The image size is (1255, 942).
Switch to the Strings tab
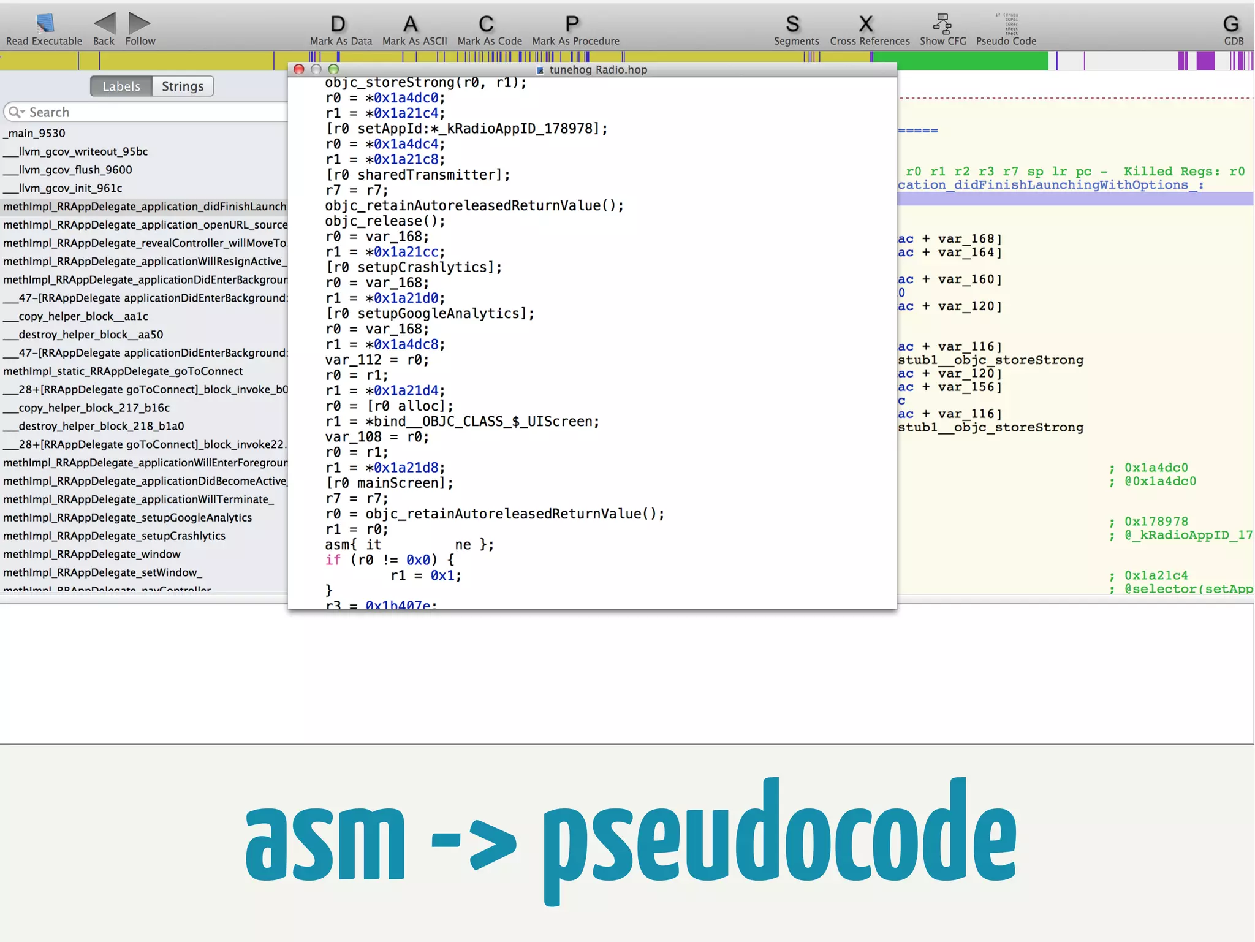tap(183, 86)
